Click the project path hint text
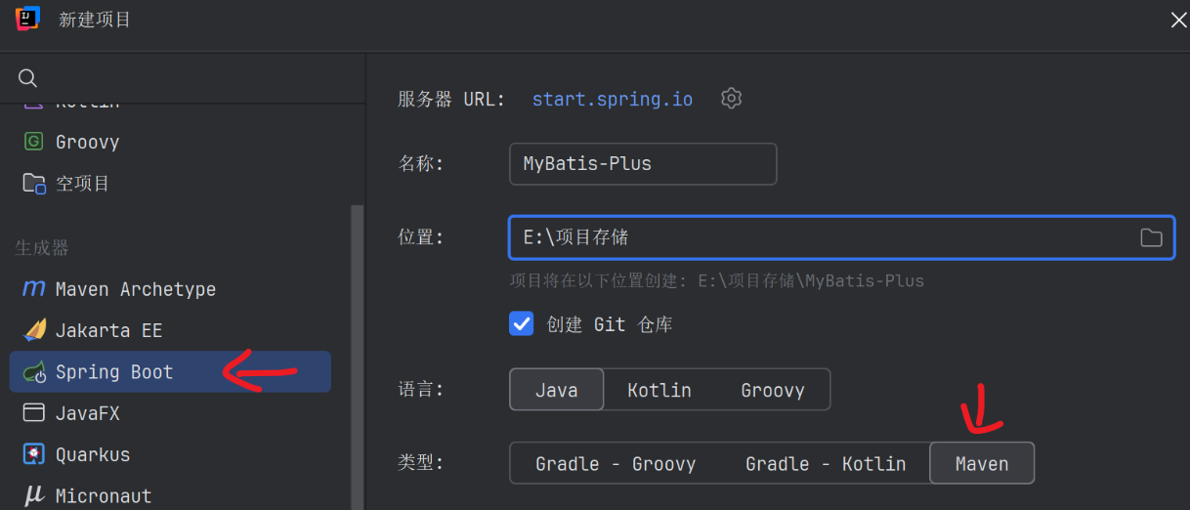Viewport: 1190px width, 510px height. coord(717,281)
